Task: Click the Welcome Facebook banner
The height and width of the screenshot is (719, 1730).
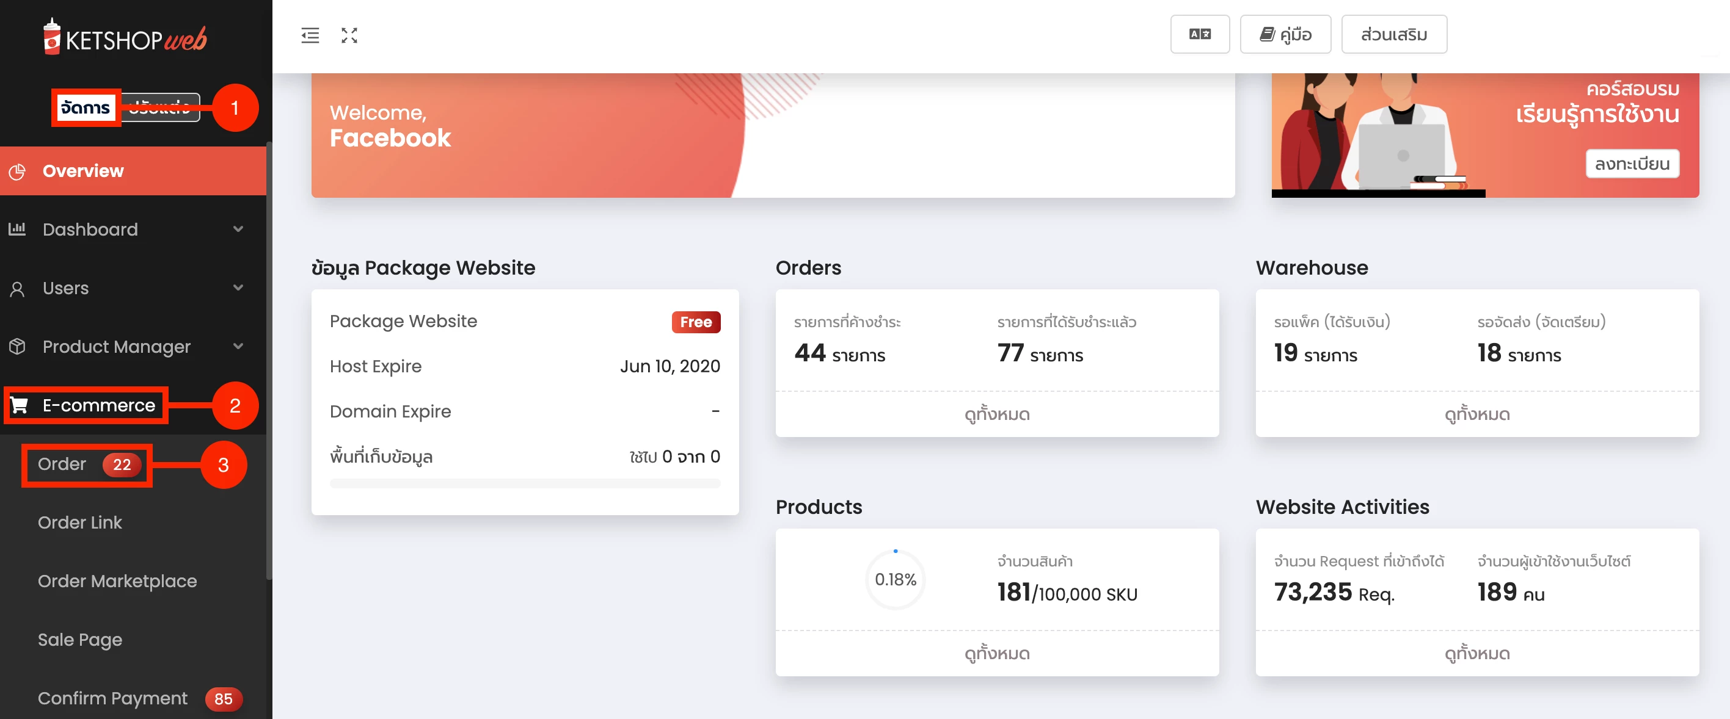Action: pos(772,135)
